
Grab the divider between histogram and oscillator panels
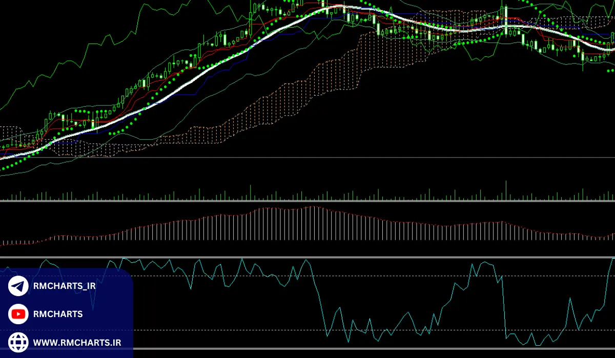pyautogui.click(x=307, y=257)
